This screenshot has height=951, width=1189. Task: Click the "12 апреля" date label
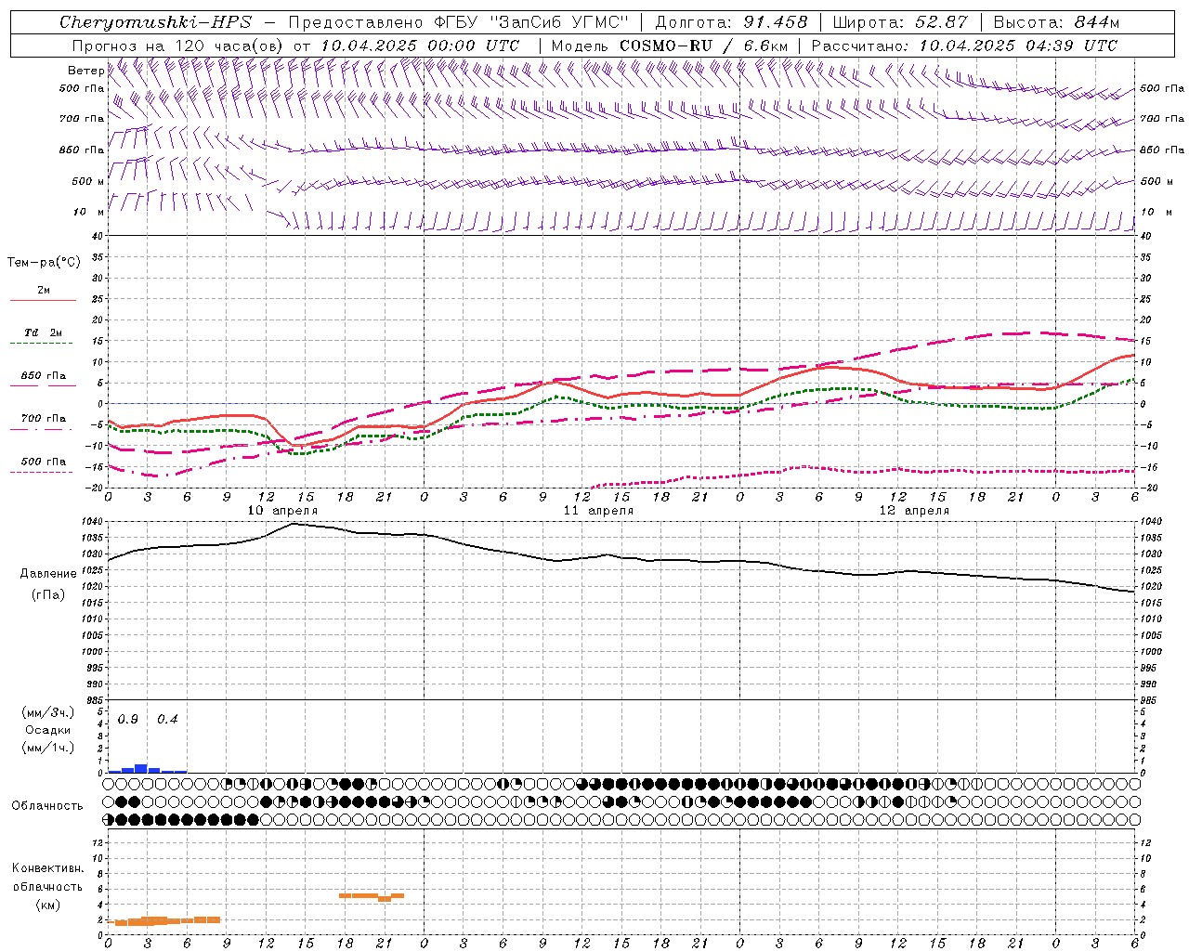click(914, 511)
